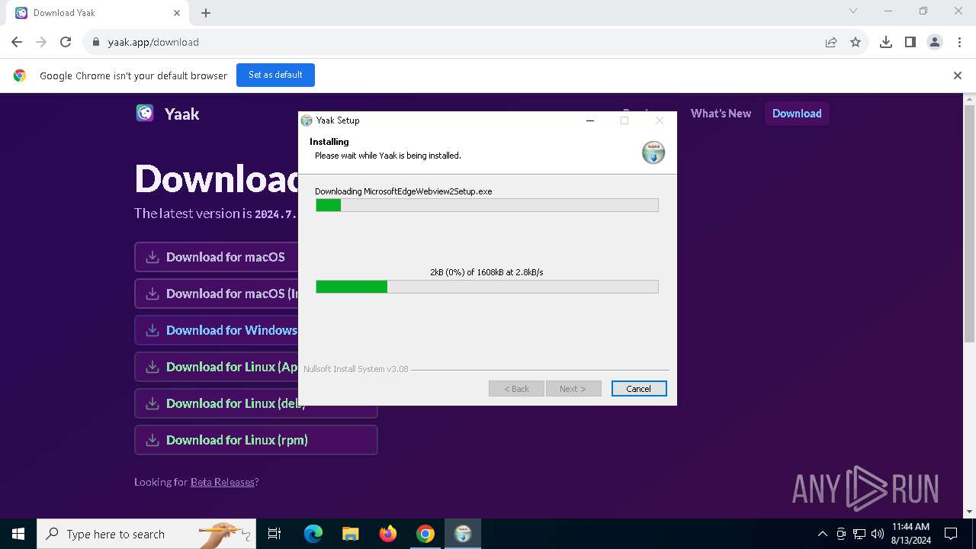Close the Download Yaak tab
Screen dimensions: 976x549
177,13
